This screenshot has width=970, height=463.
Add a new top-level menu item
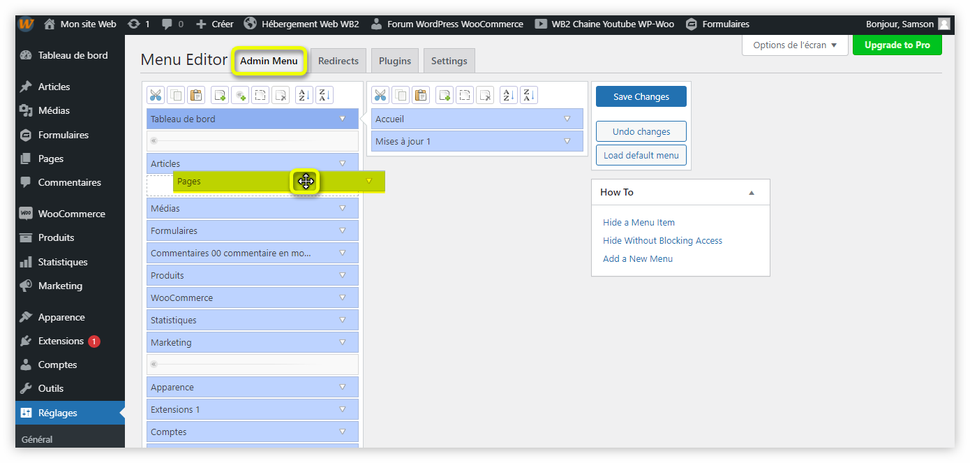[219, 94]
